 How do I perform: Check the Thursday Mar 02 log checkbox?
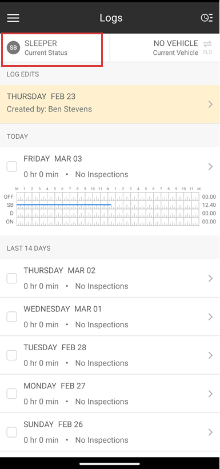click(12, 278)
